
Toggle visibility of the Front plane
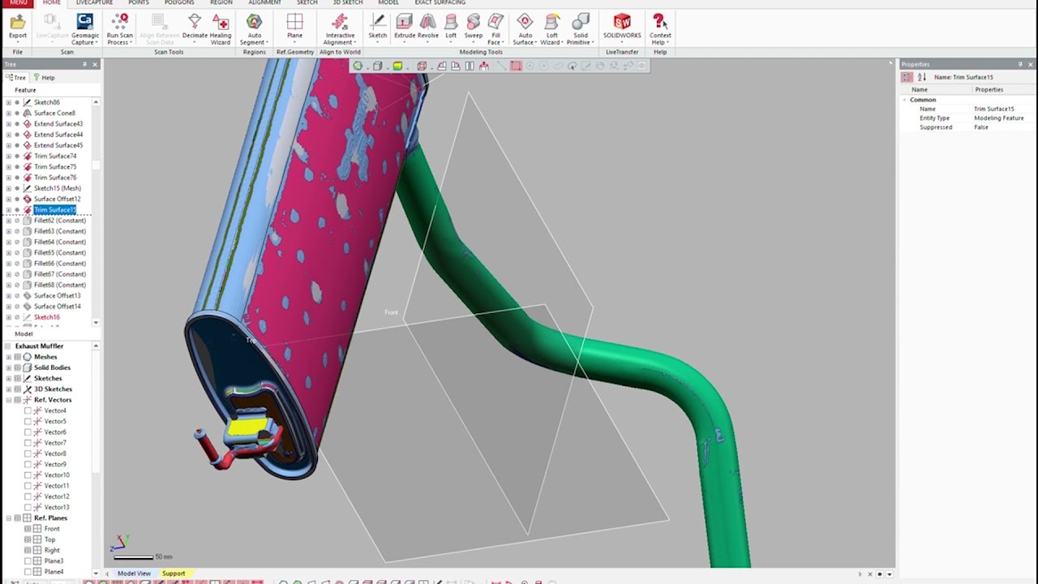[28, 529]
